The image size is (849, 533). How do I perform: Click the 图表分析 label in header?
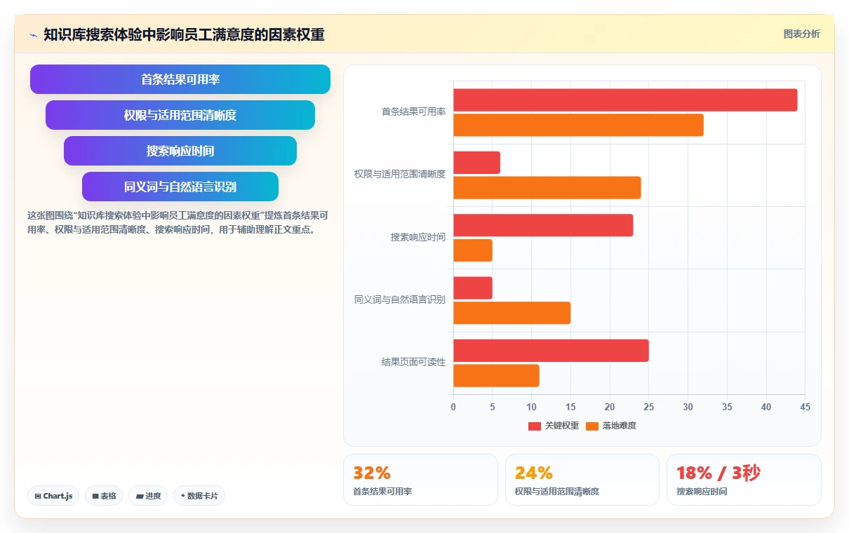[x=801, y=34]
